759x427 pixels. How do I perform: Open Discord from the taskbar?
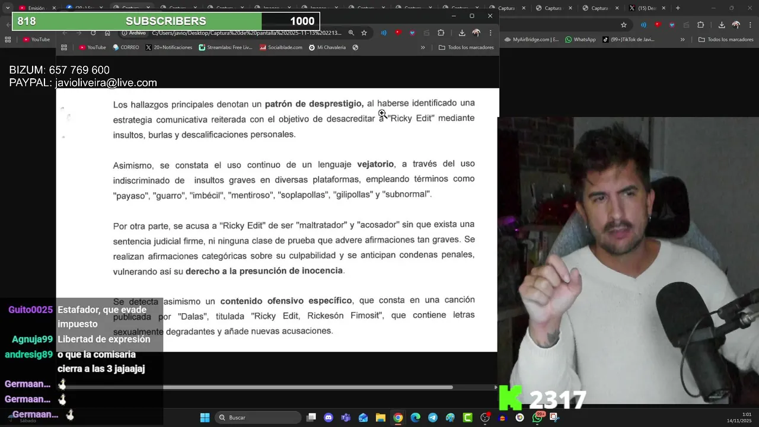[x=329, y=418]
